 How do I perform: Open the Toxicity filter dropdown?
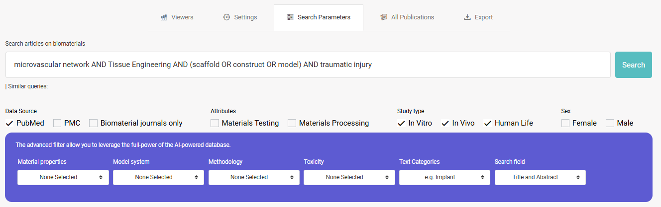coord(349,177)
